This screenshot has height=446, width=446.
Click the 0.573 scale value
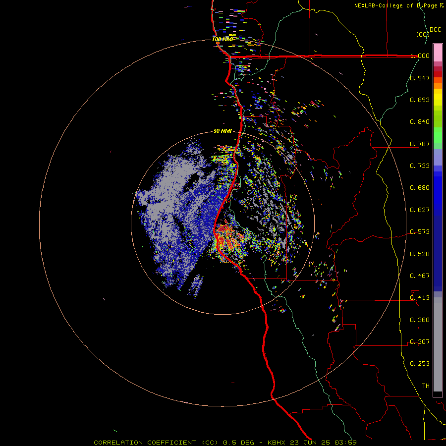[420, 232]
